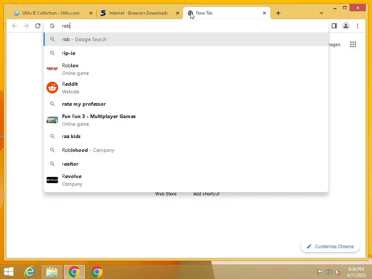This screenshot has width=372, height=279.
Task: Click the network tray icon
Action: [329, 272]
